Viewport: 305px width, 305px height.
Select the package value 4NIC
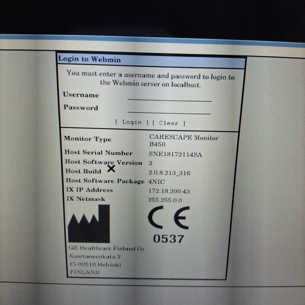(x=157, y=182)
